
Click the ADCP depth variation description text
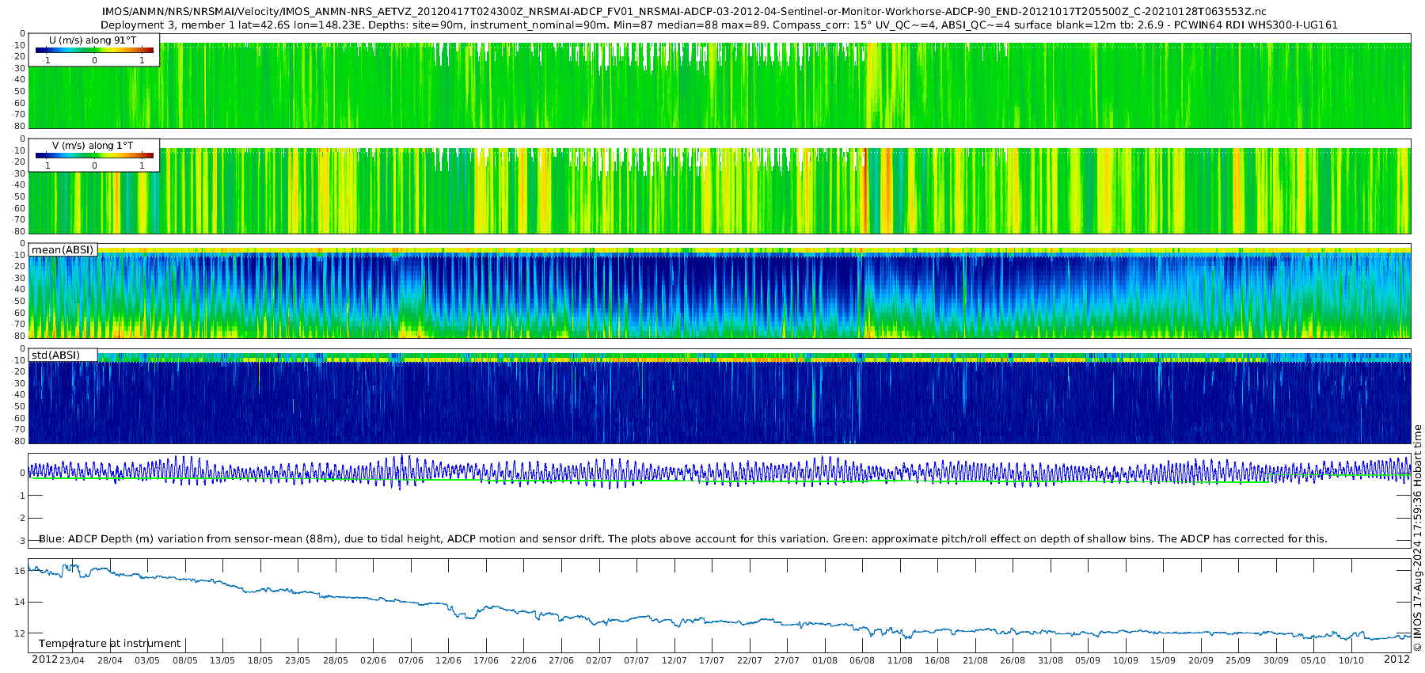tap(682, 539)
